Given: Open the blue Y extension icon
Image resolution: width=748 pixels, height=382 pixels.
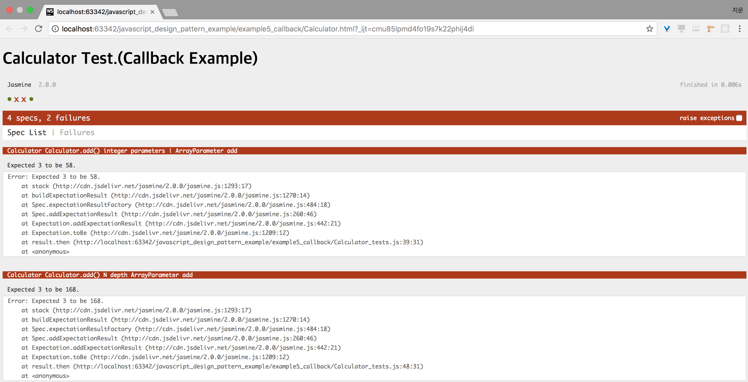Looking at the screenshot, I should tap(667, 29).
